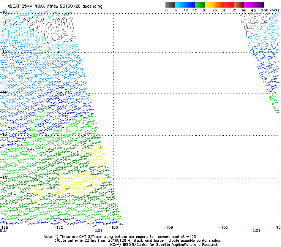Click the ASCAT 25KM NOAA Winds title

coord(55,6)
